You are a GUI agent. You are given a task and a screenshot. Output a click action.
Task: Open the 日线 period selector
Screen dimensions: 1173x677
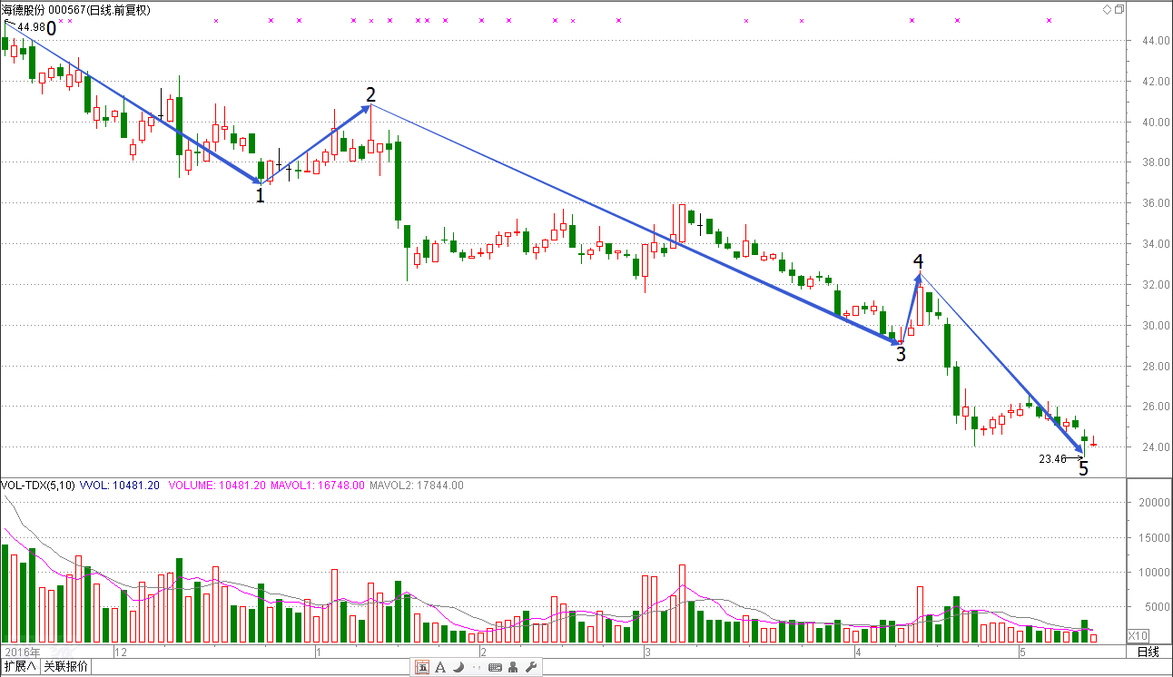pyautogui.click(x=1148, y=652)
